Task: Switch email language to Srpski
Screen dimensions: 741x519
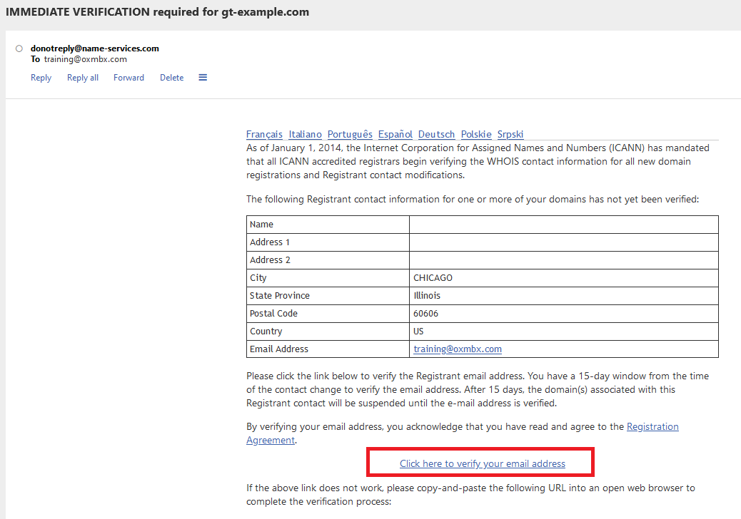Action: point(510,135)
